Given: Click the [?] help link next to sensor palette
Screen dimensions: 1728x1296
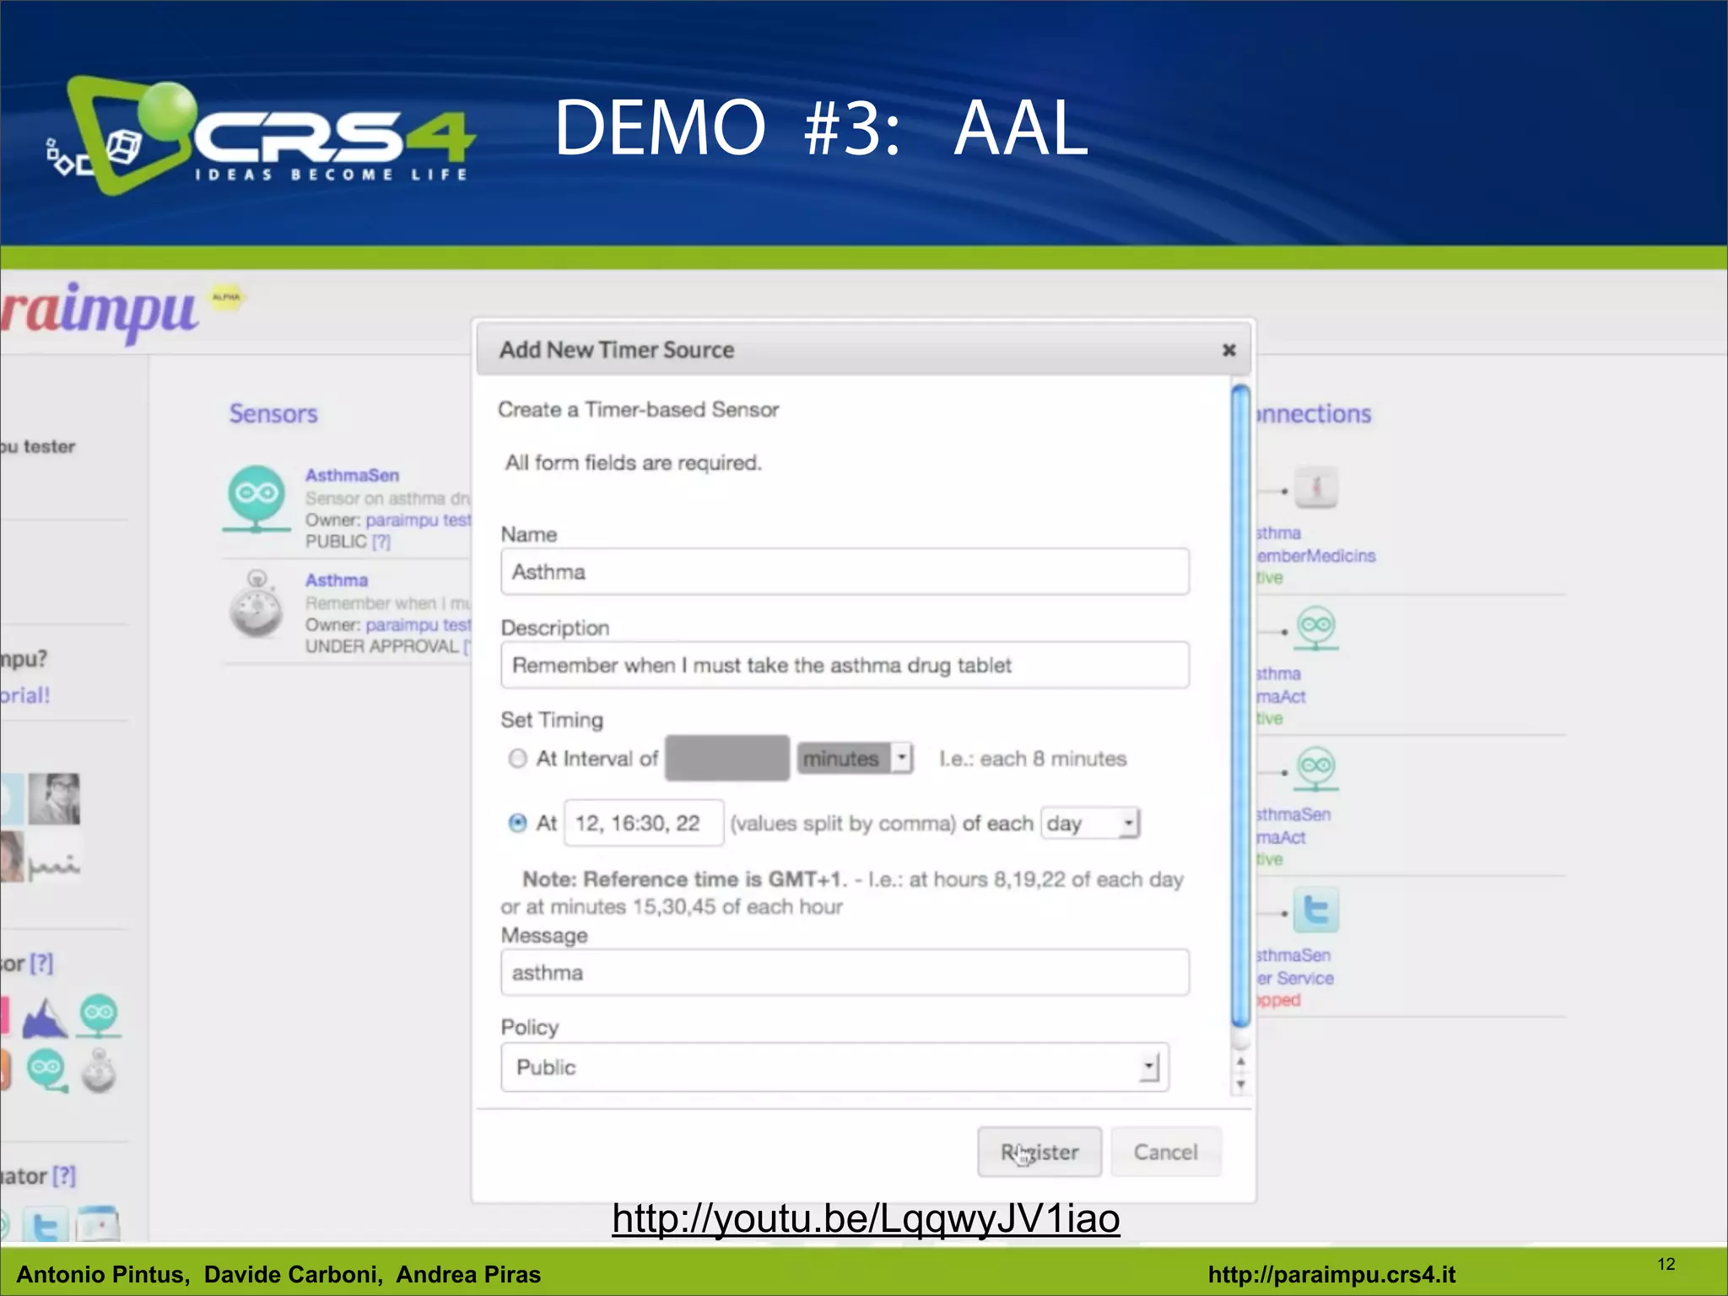Looking at the screenshot, I should 40,963.
